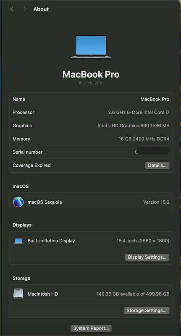
Task: Open coverage Details button
Action: tap(157, 165)
